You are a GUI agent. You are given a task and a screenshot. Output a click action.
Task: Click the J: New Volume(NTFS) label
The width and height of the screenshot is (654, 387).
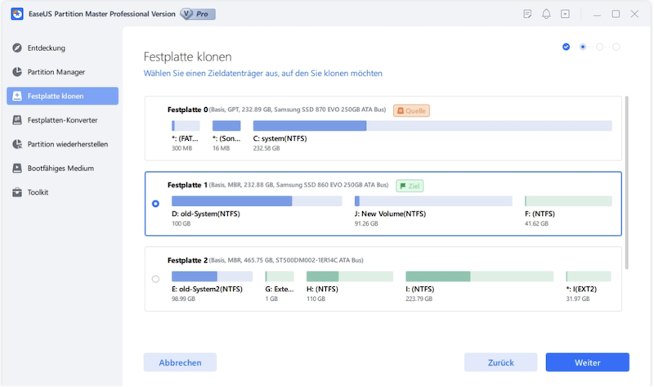pyautogui.click(x=390, y=214)
